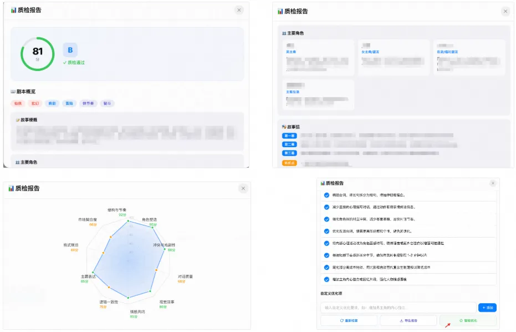Select the 第二幕 act badge

289,144
